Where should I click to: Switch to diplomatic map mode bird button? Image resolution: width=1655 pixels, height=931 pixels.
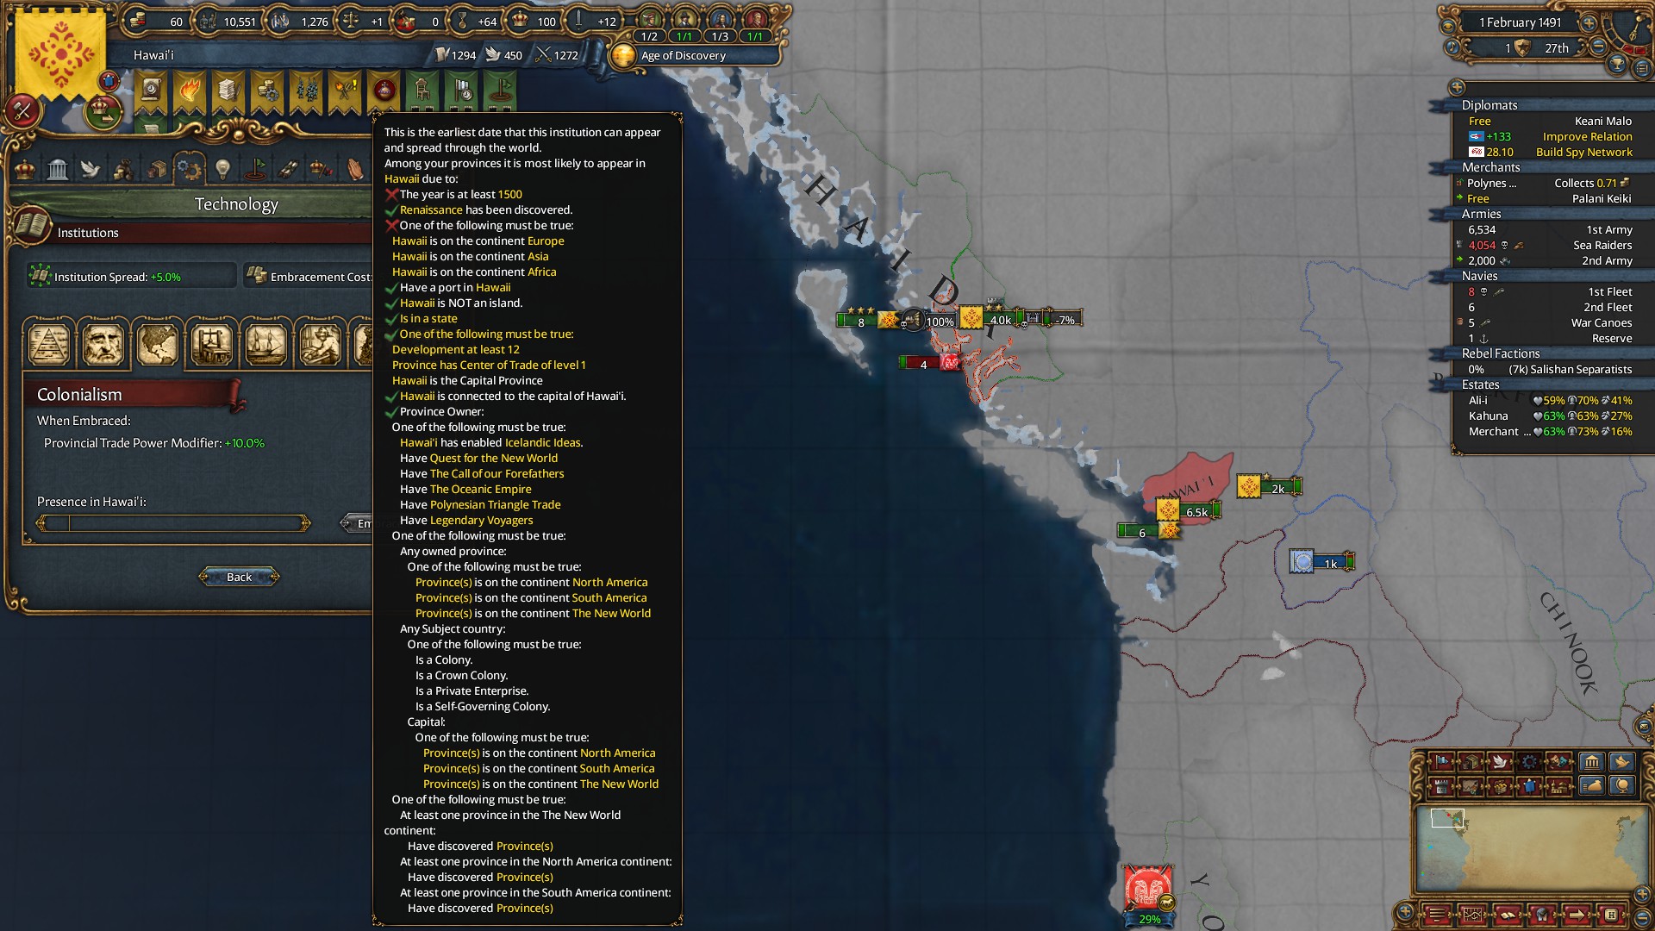pyautogui.click(x=1622, y=762)
